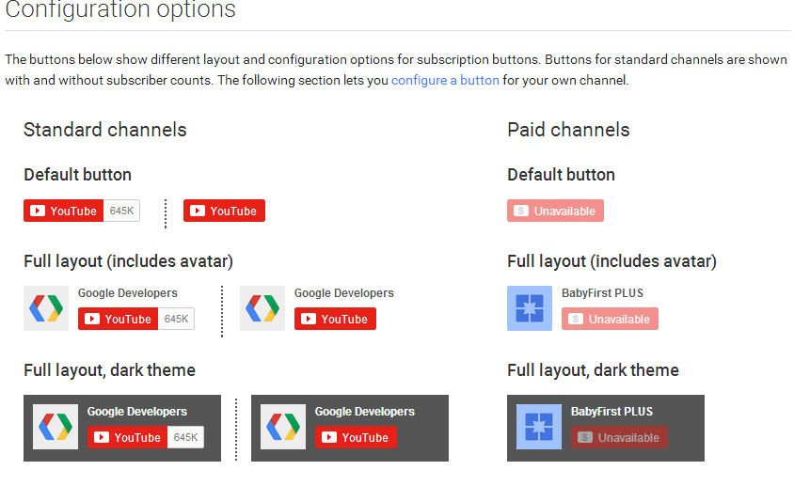Click Google Developers avatar beside 645K full layout
The image size is (794, 486).
click(x=46, y=308)
